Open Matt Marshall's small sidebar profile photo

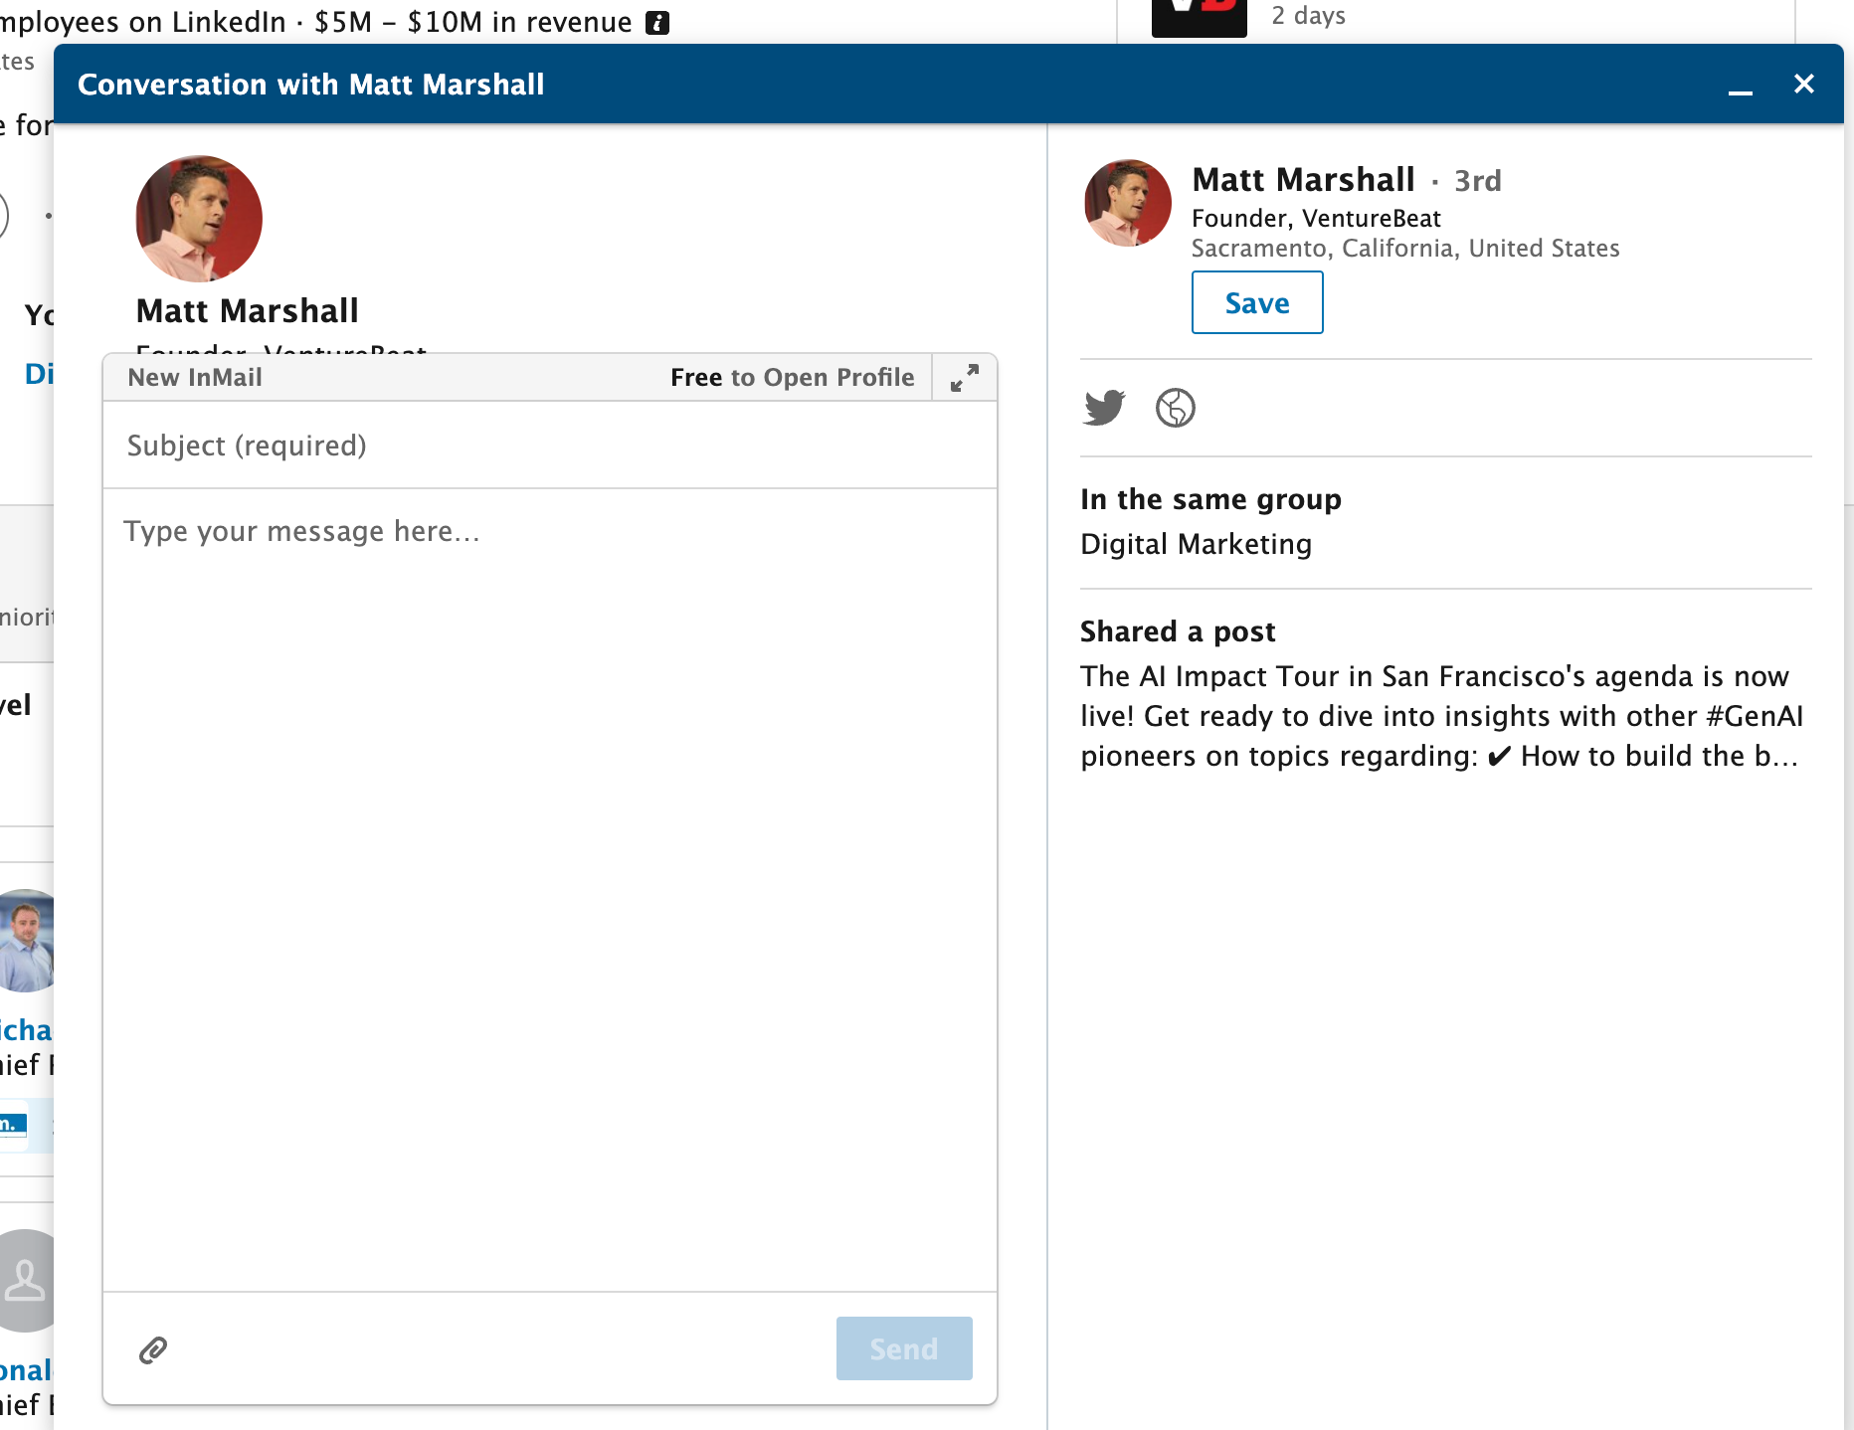pos(1128,203)
